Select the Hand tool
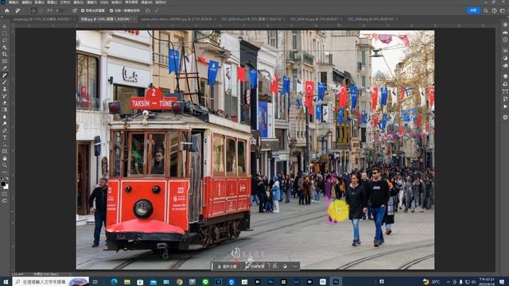This screenshot has height=286, width=509. point(5,158)
